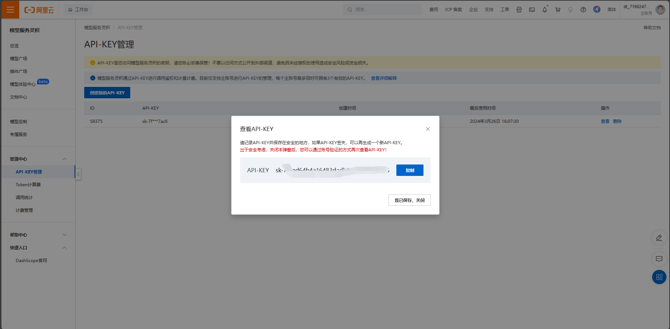The height and width of the screenshot is (329, 670).
Task: Open the notification bell icon
Action: coord(544,9)
